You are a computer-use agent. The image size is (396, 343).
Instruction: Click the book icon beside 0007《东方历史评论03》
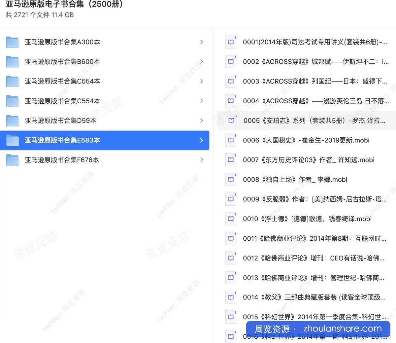tap(231, 160)
